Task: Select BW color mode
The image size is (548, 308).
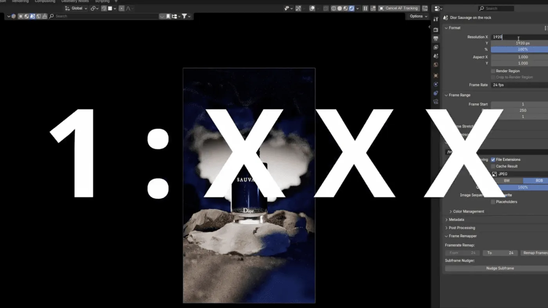Action: (x=507, y=181)
